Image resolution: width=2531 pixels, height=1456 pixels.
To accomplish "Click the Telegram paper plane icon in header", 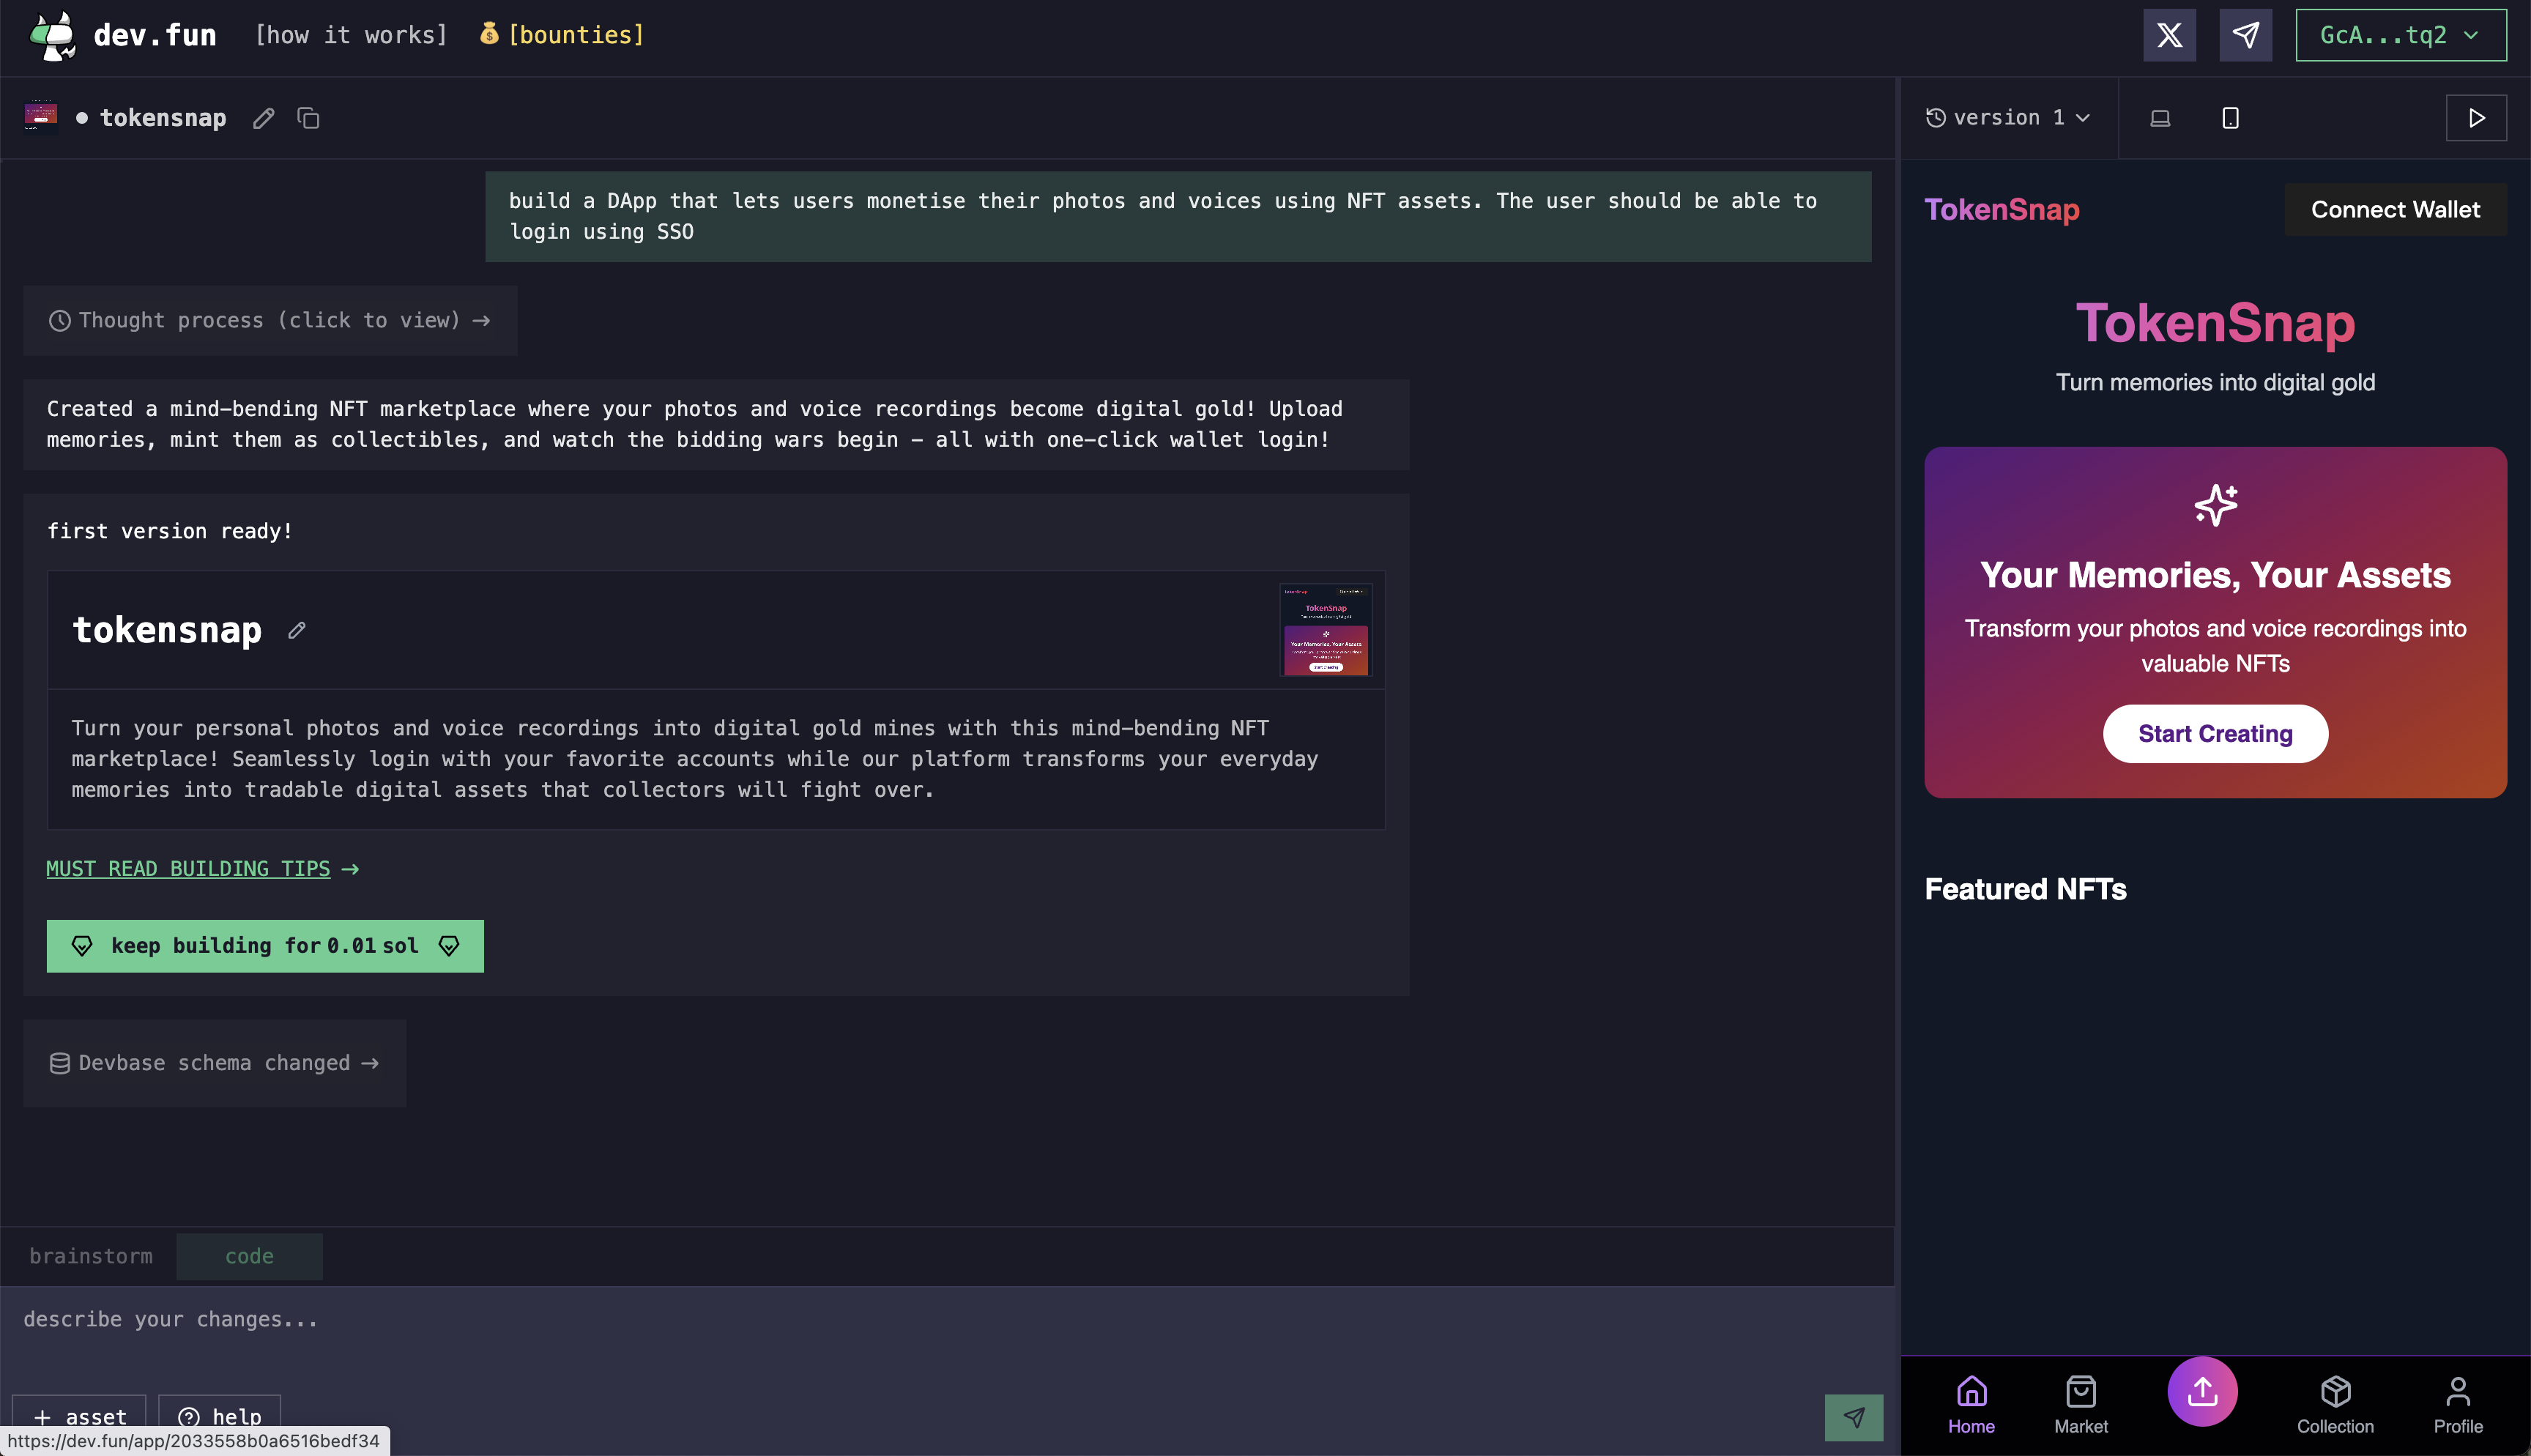I will (2245, 35).
